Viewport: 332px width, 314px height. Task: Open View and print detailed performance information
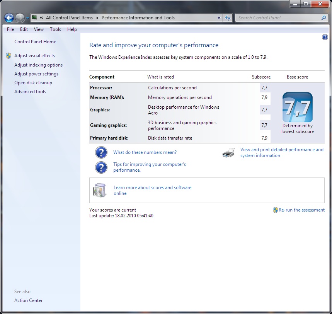pyautogui.click(x=282, y=152)
